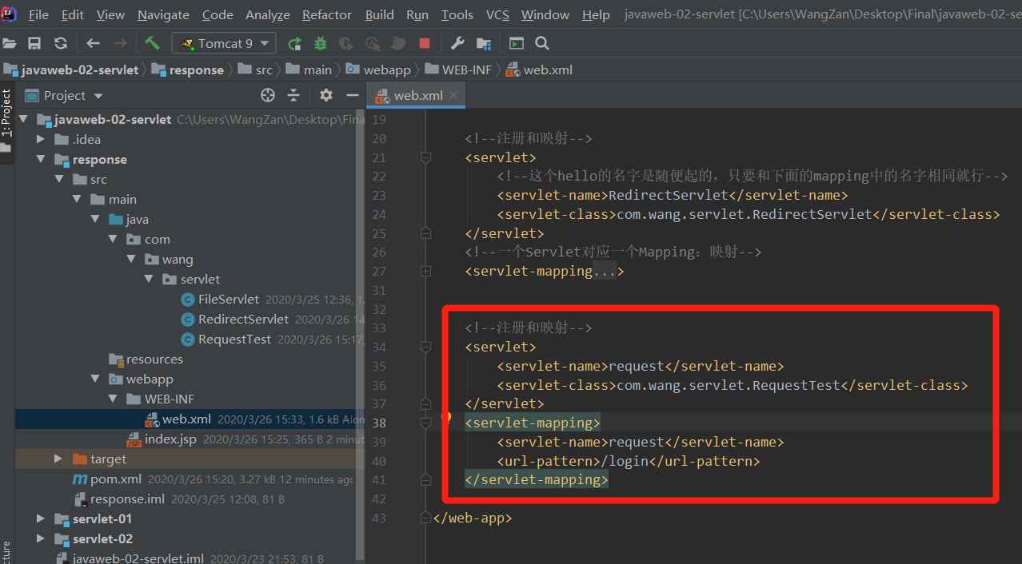Expand the servlet-01 module folder
The width and height of the screenshot is (1022, 564).
coord(41,518)
